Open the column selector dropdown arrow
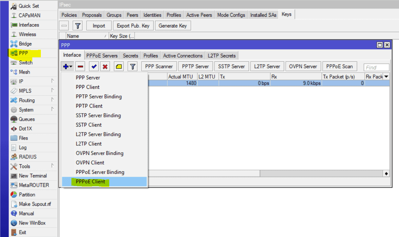Viewport: 399px width, 237px height. pos(387,77)
